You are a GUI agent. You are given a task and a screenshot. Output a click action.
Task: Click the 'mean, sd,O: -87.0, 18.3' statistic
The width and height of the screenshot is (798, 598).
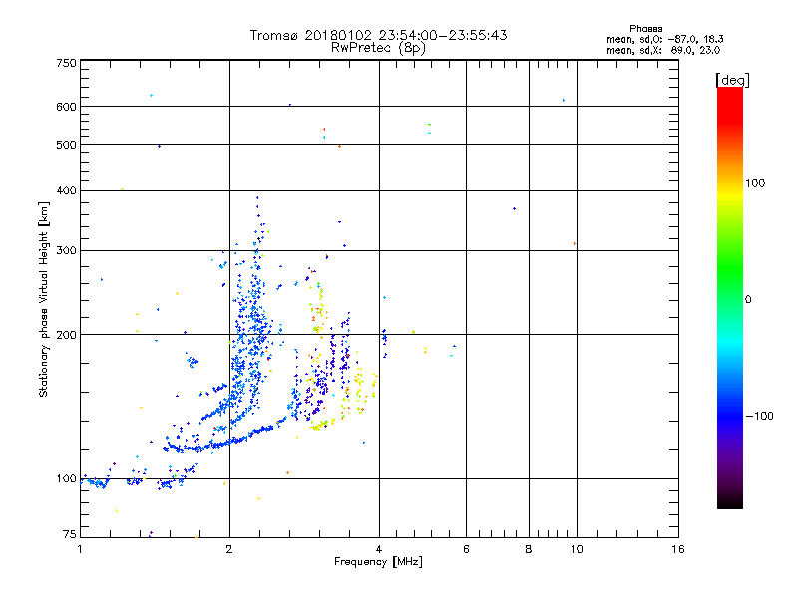click(664, 39)
